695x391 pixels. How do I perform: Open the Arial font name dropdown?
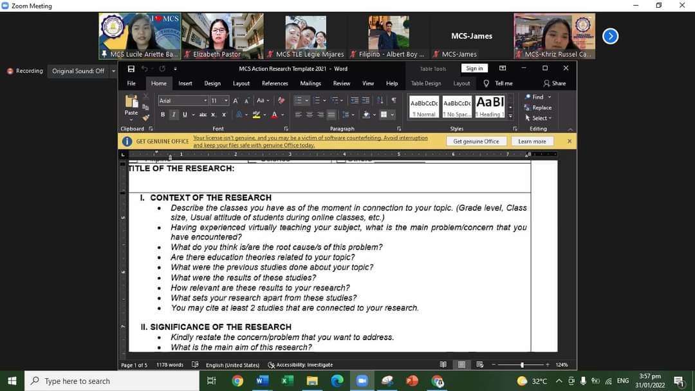click(x=205, y=100)
